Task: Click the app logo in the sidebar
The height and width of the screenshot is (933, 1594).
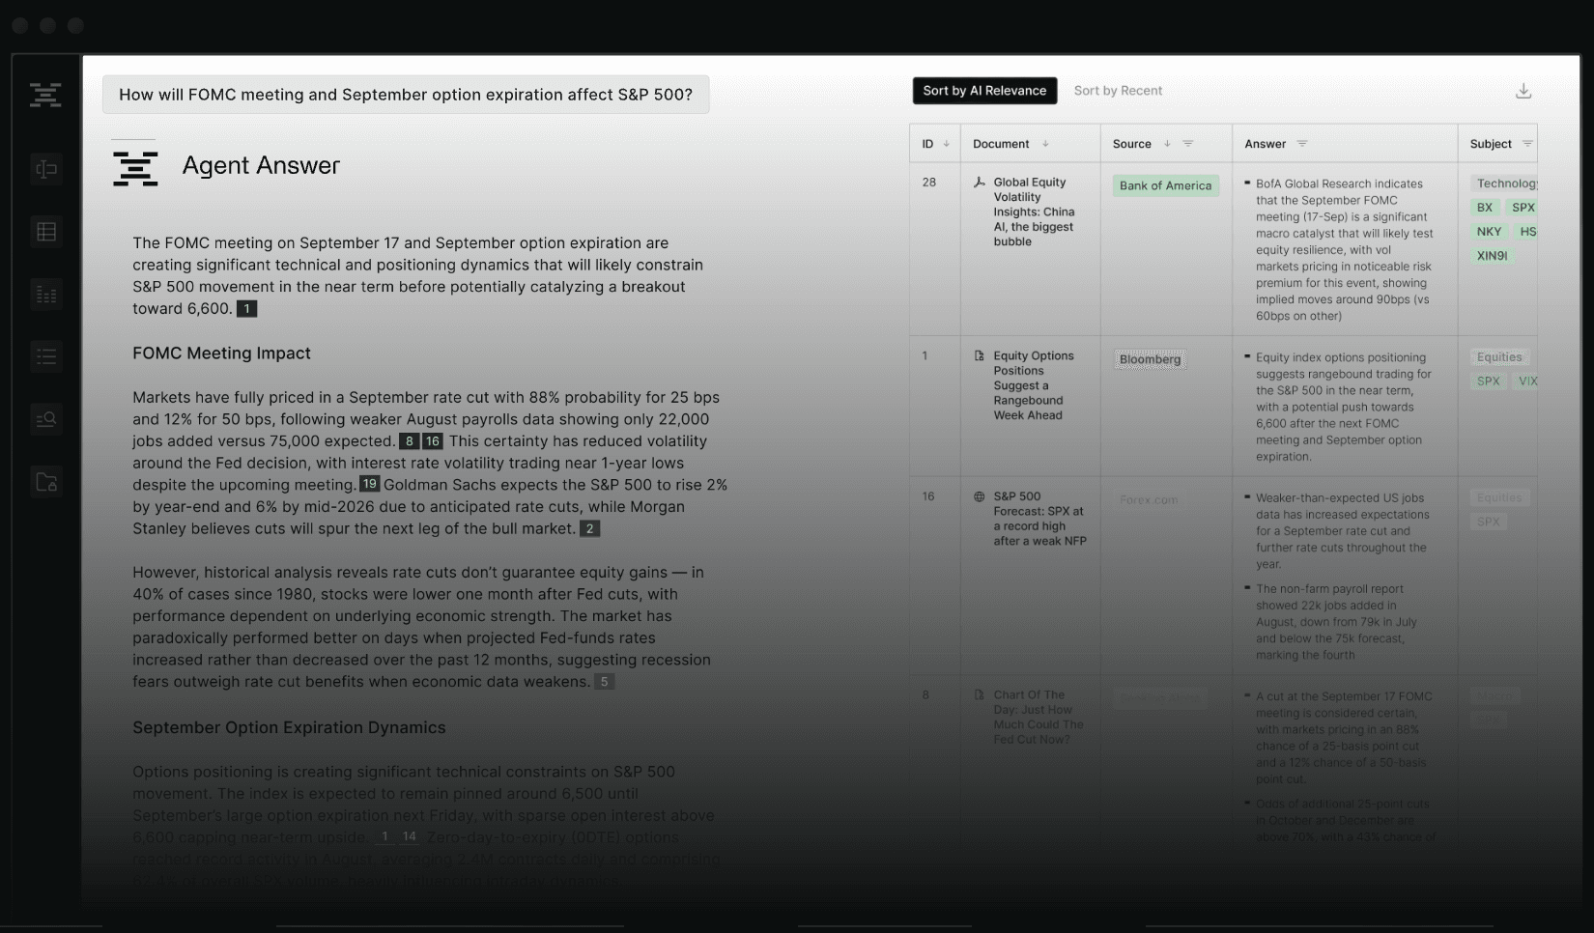Action: [x=45, y=94]
